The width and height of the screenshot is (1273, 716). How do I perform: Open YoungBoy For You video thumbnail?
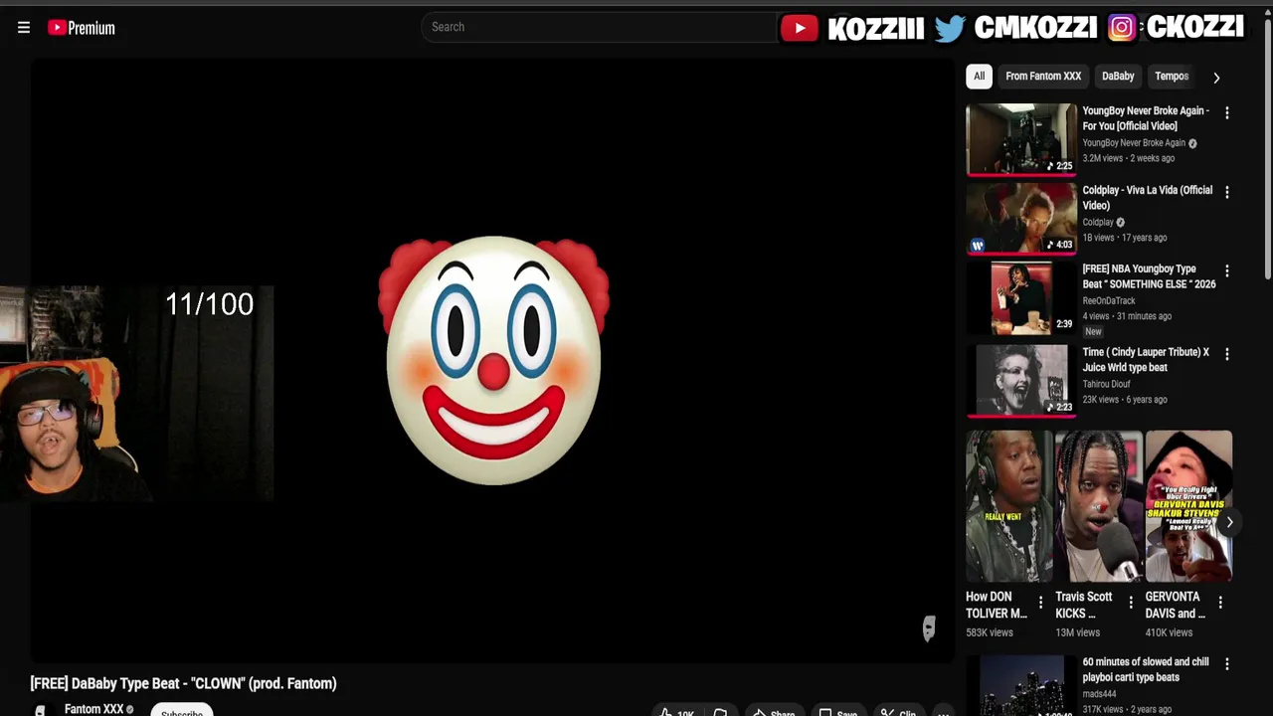[1021, 139]
